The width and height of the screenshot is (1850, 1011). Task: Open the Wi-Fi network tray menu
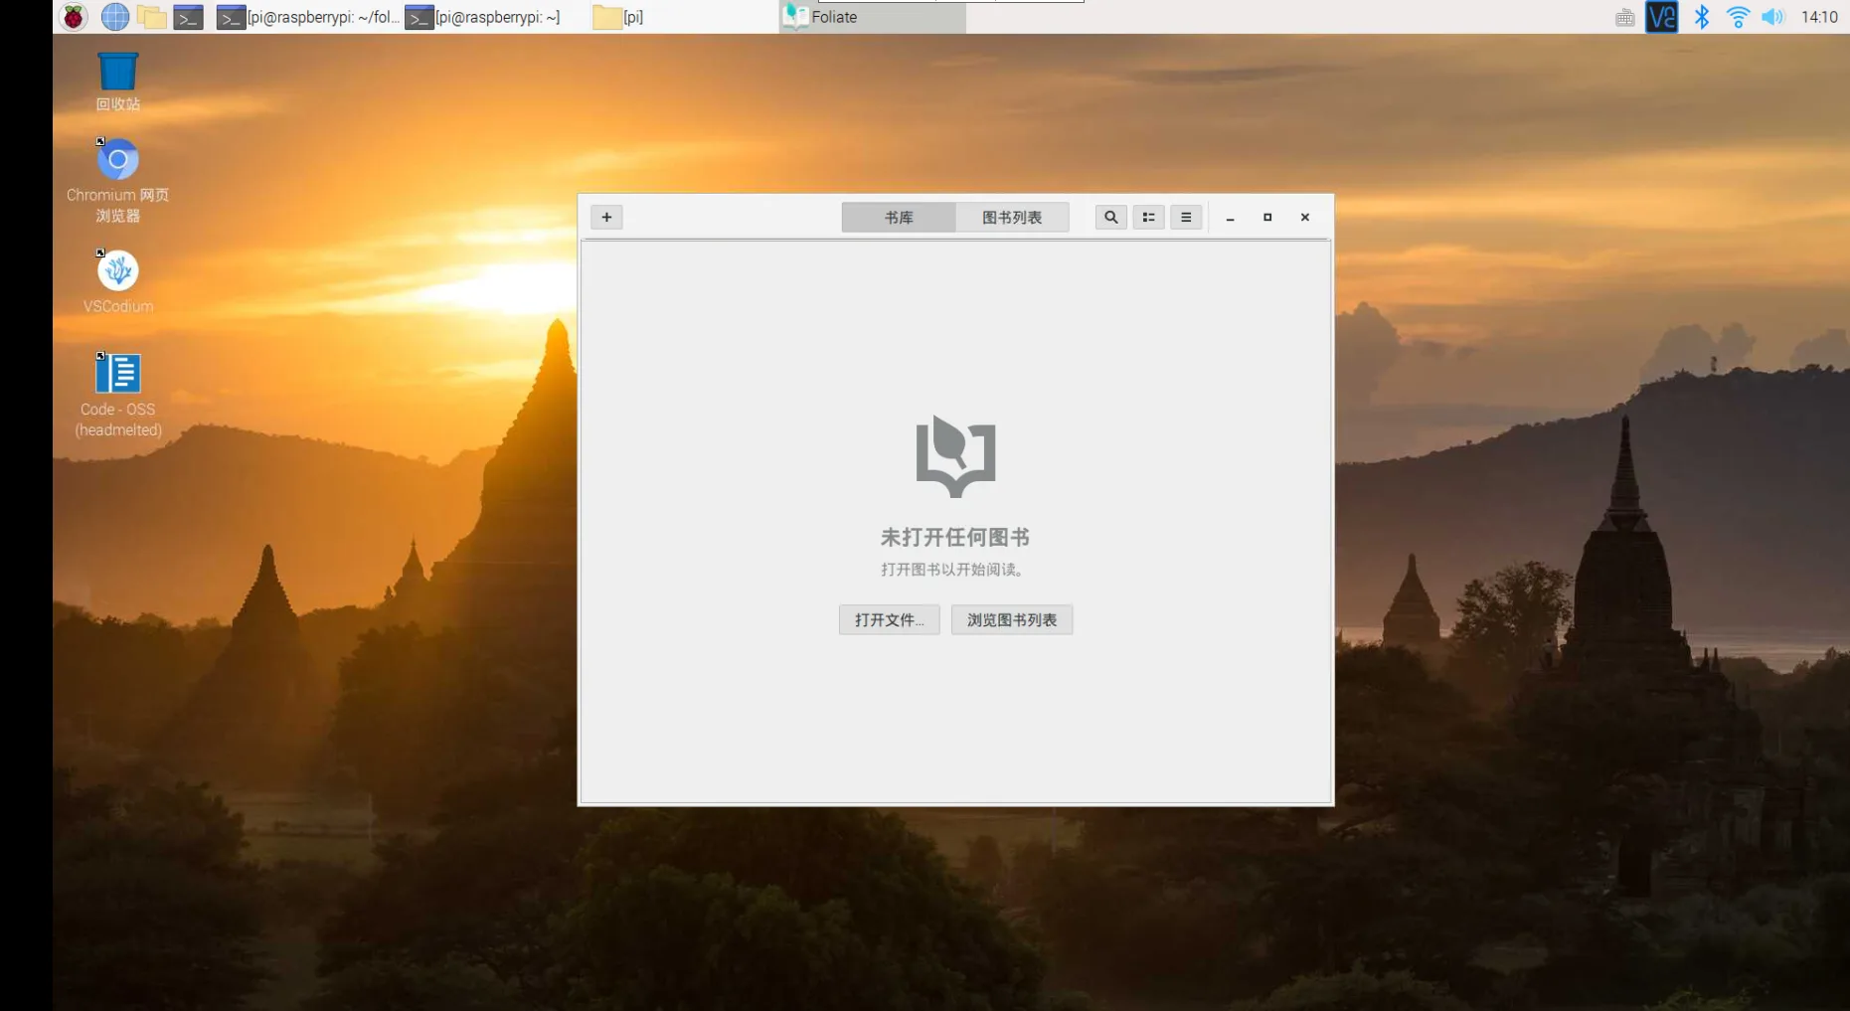[x=1738, y=17]
